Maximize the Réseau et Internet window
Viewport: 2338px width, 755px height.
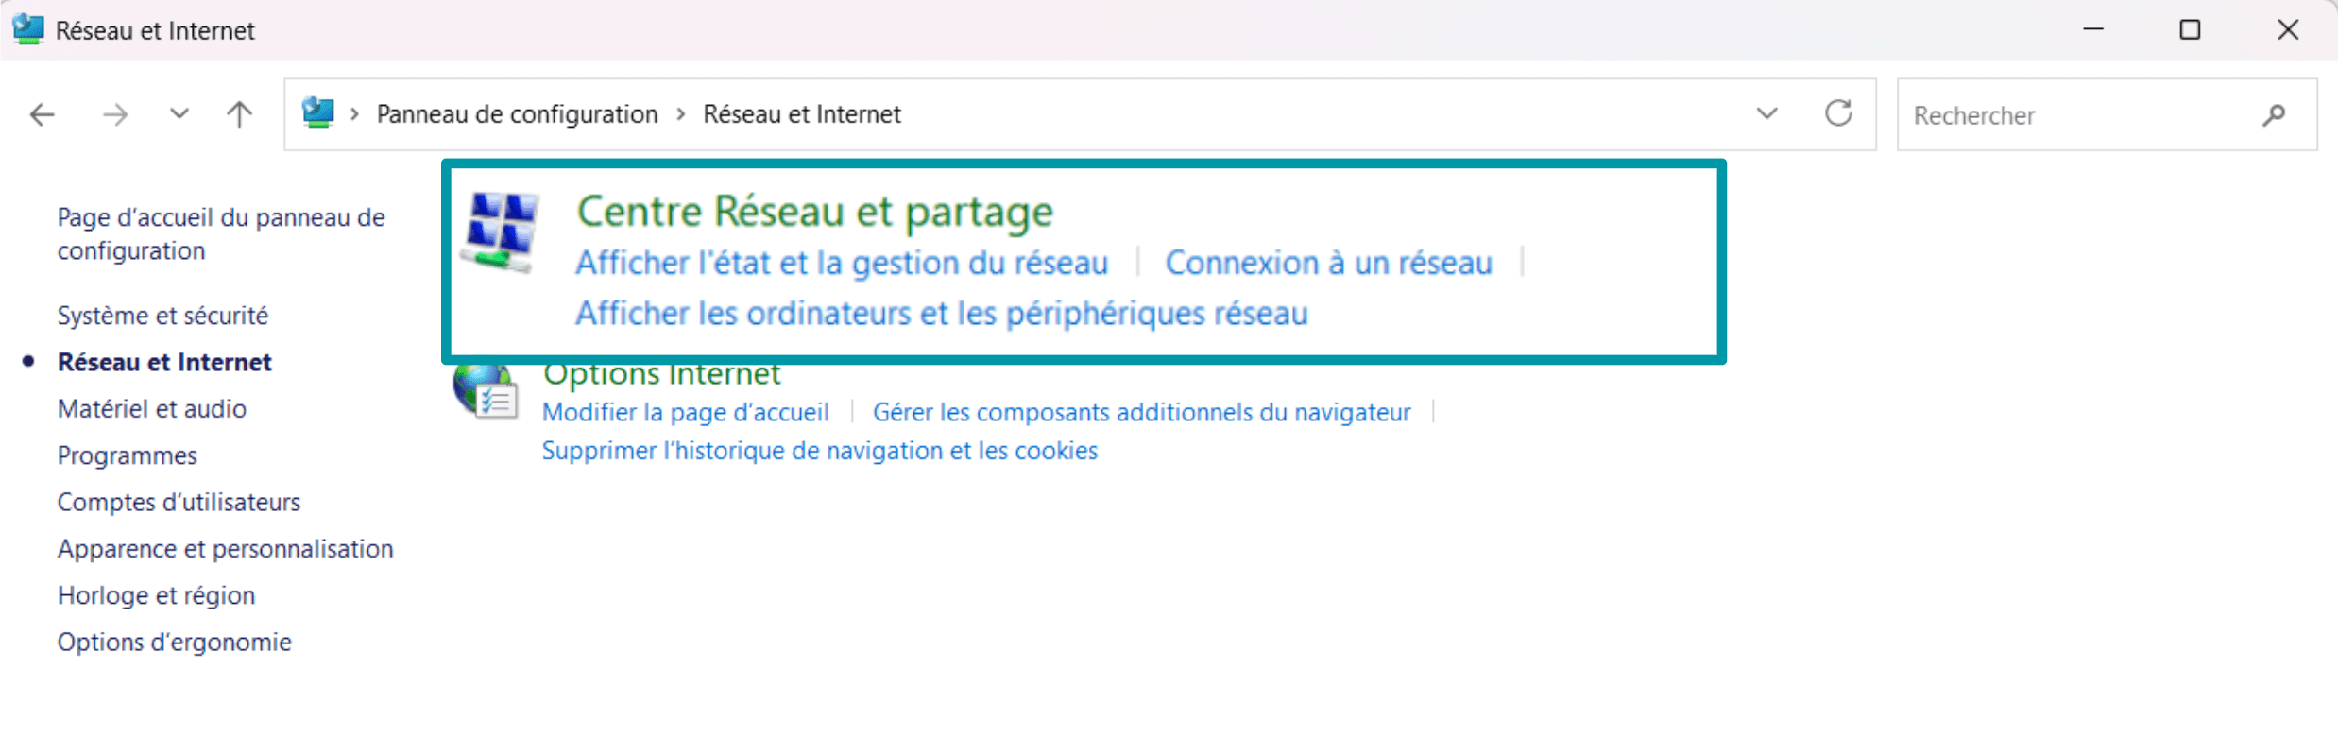(2190, 29)
